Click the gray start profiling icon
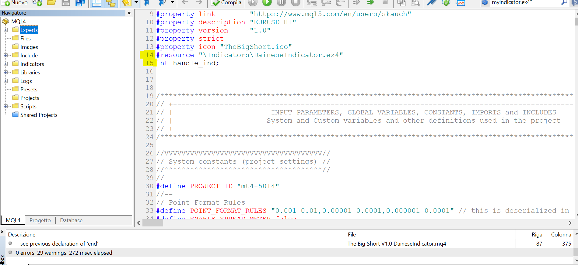The height and width of the screenshot is (265, 578). pos(356,2)
